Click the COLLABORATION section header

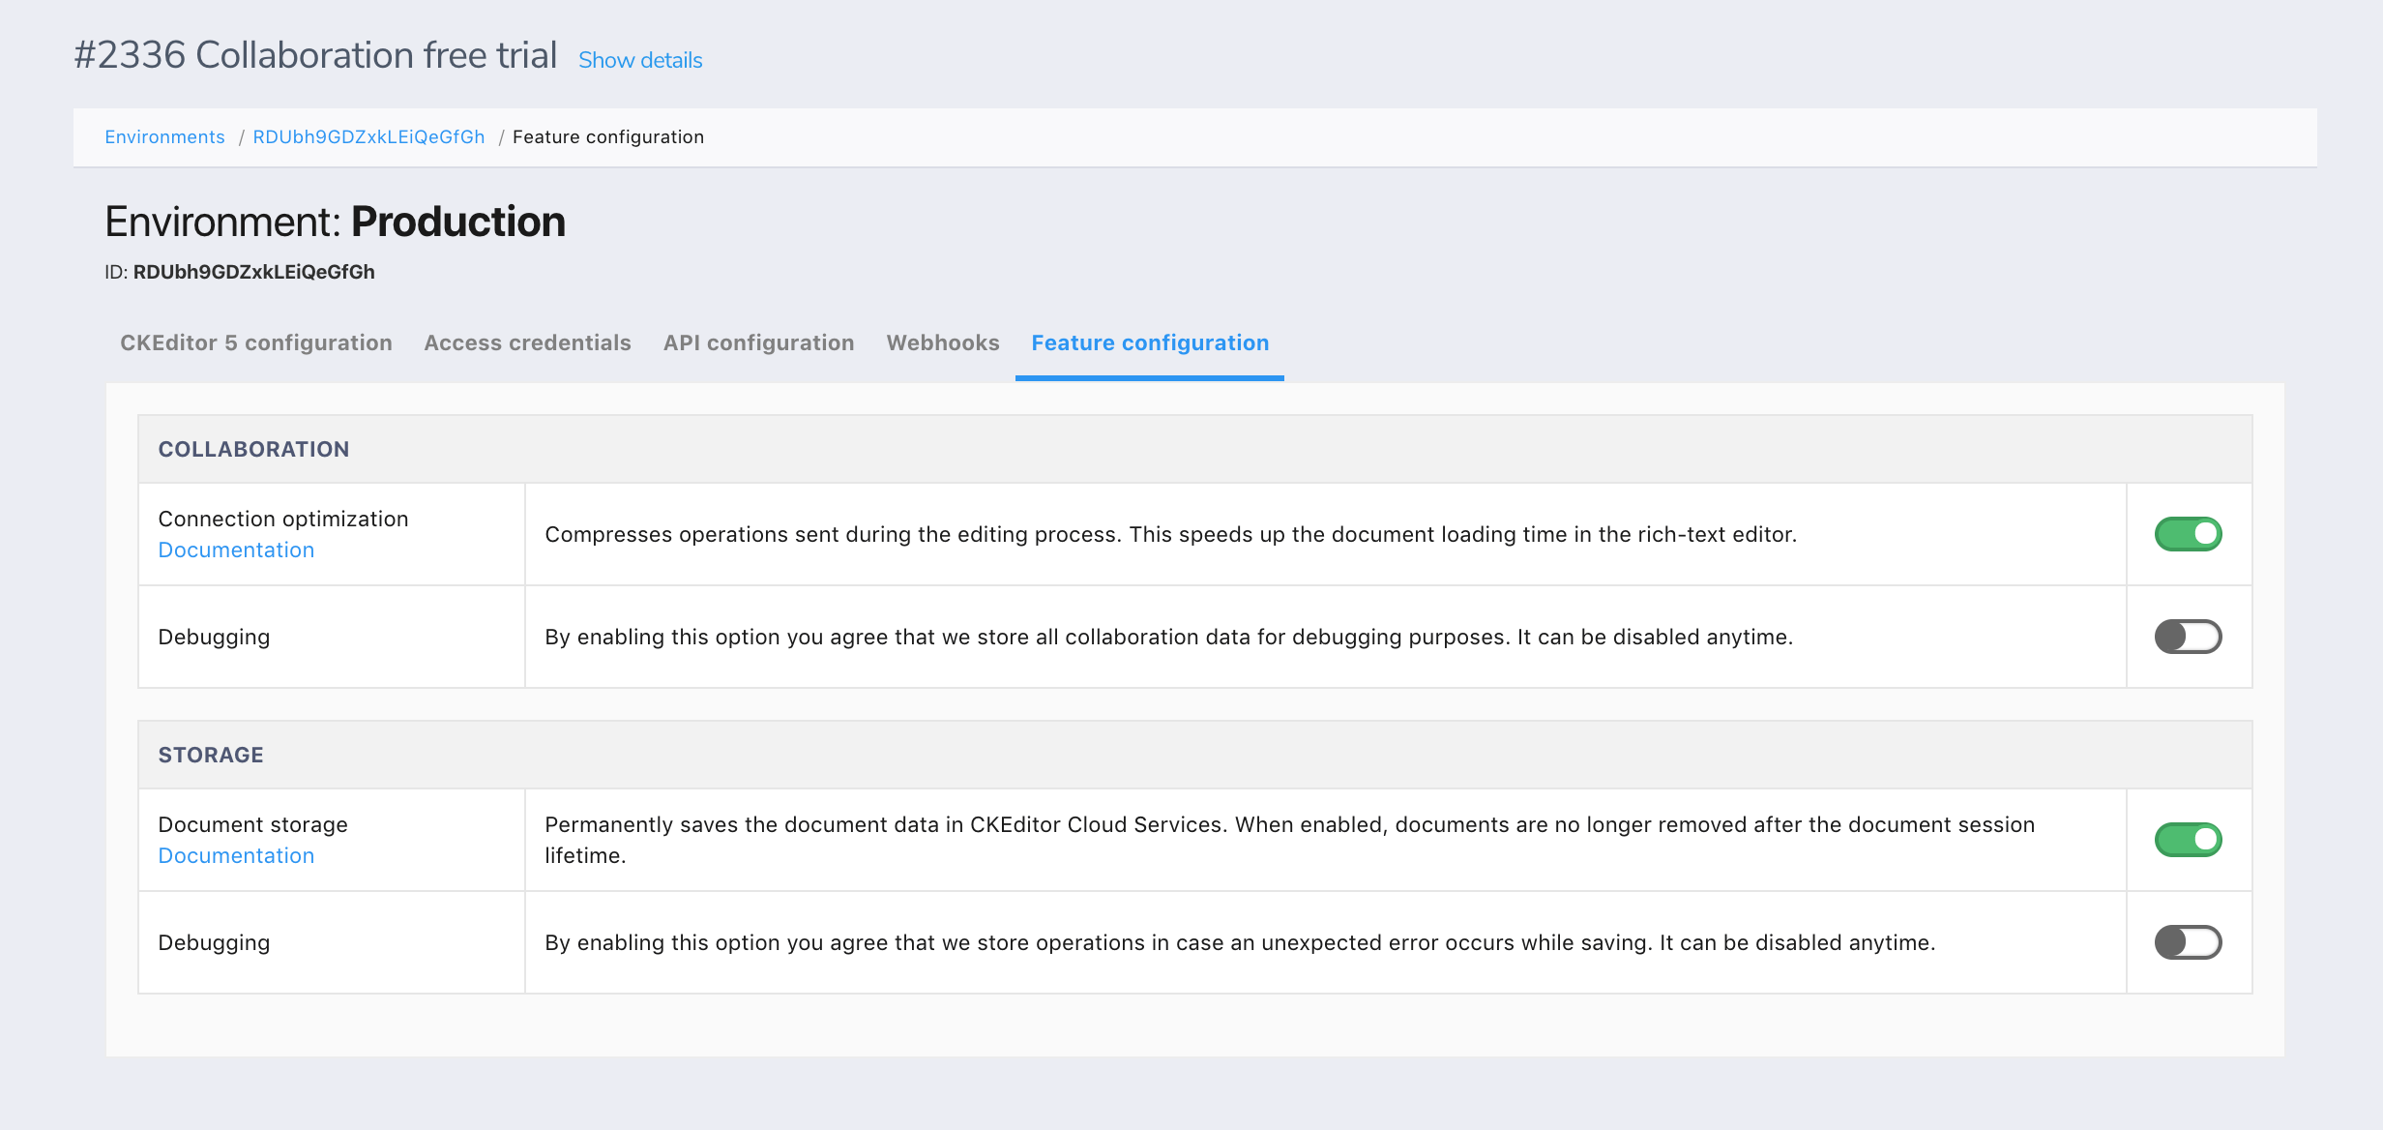pyautogui.click(x=253, y=450)
